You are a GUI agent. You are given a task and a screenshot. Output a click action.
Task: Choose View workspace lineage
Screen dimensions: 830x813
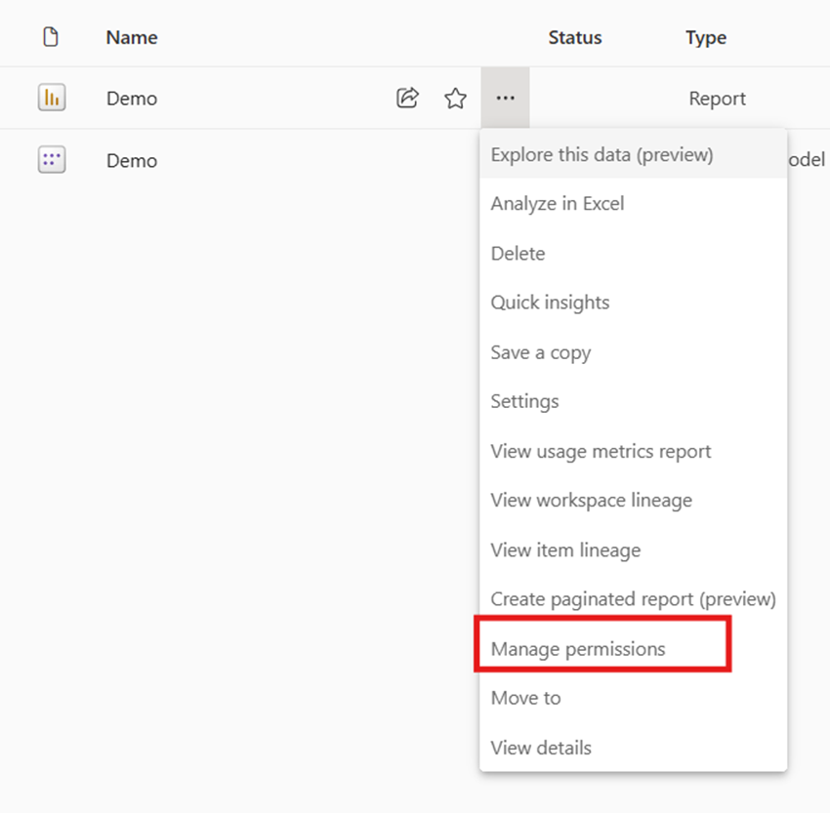(x=633, y=501)
